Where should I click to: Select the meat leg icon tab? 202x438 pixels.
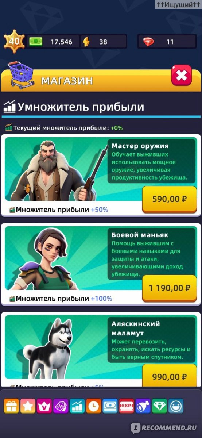point(143,406)
